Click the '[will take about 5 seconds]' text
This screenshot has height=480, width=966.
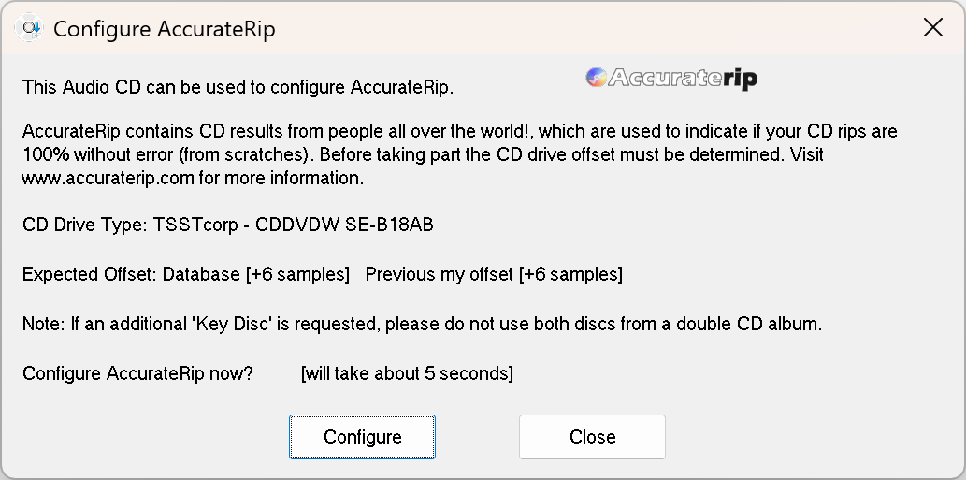click(x=407, y=374)
